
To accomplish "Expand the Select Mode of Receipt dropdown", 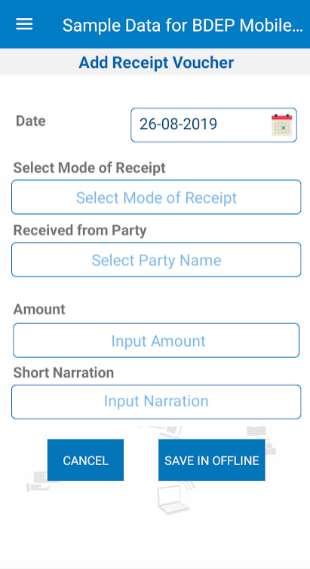I will (x=156, y=197).
